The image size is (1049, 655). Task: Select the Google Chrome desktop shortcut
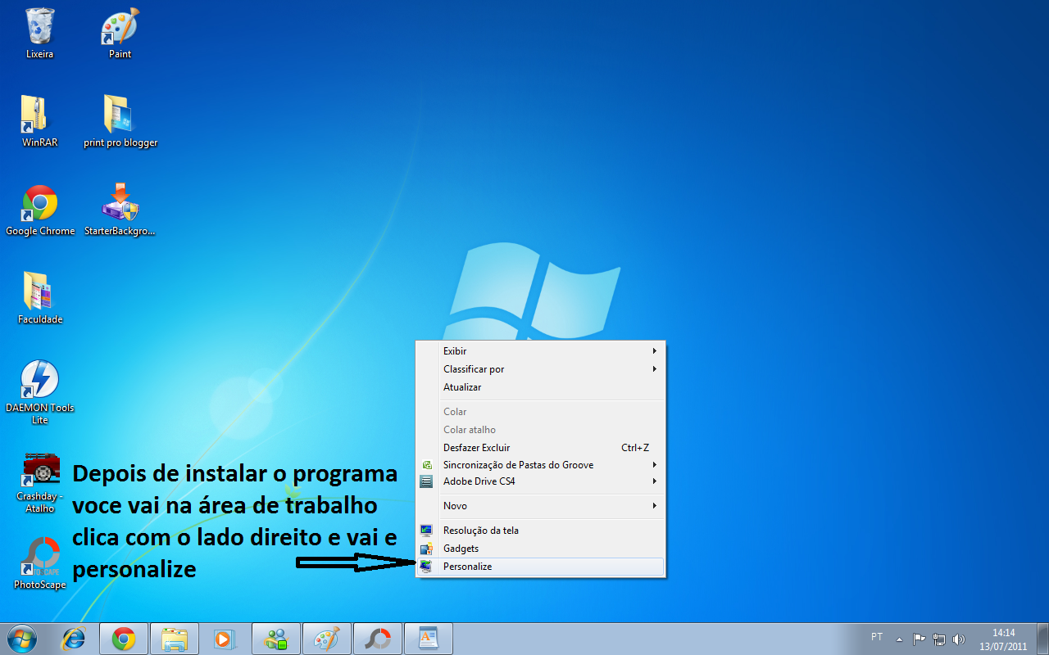click(39, 210)
